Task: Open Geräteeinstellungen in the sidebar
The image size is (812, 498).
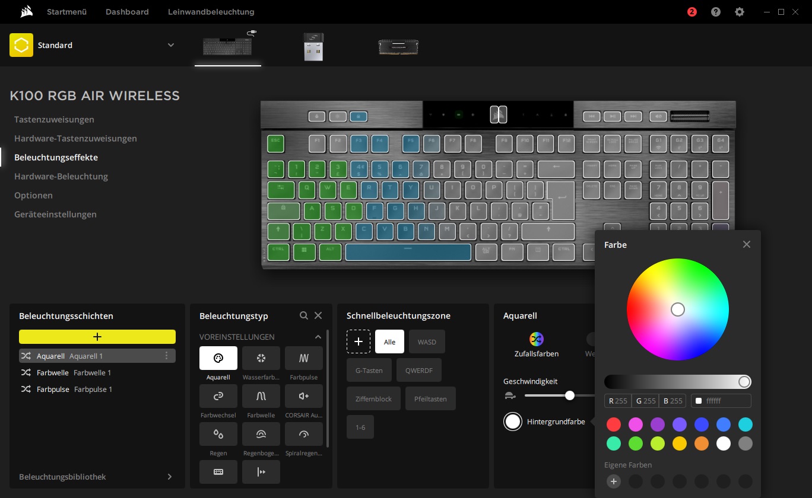Action: click(55, 215)
